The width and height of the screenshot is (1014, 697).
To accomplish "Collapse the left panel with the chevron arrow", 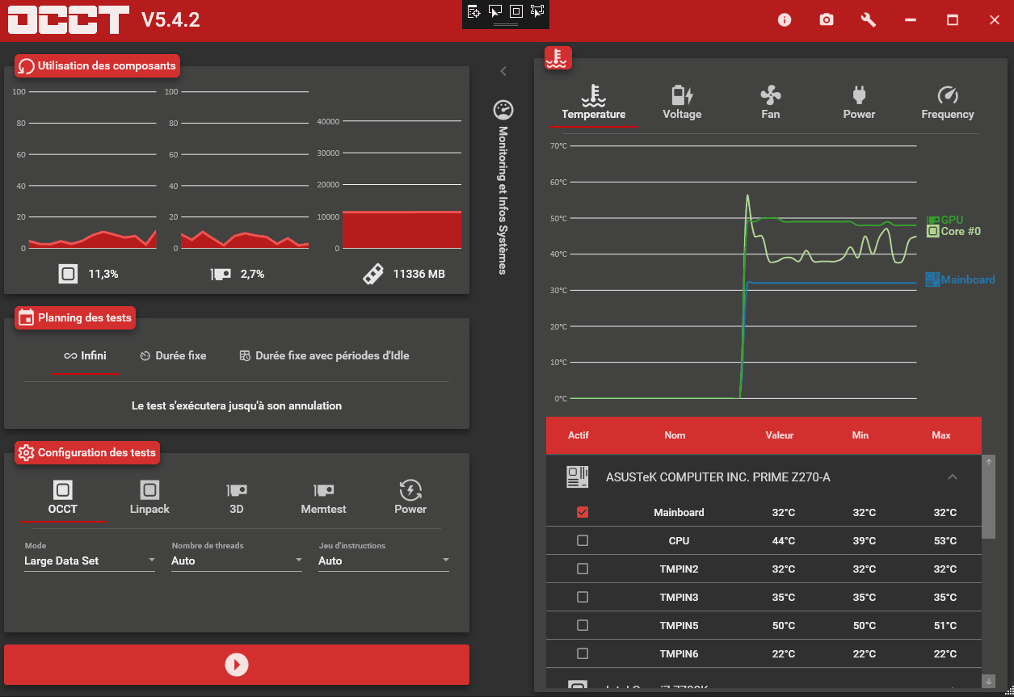I will coord(503,71).
